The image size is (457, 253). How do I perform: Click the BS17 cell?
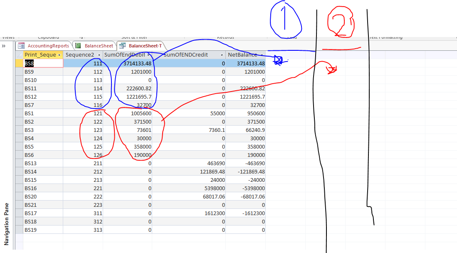pyautogui.click(x=43, y=213)
